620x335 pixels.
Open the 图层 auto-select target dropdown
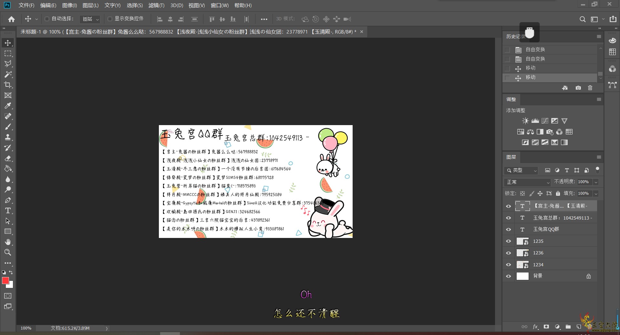point(90,19)
